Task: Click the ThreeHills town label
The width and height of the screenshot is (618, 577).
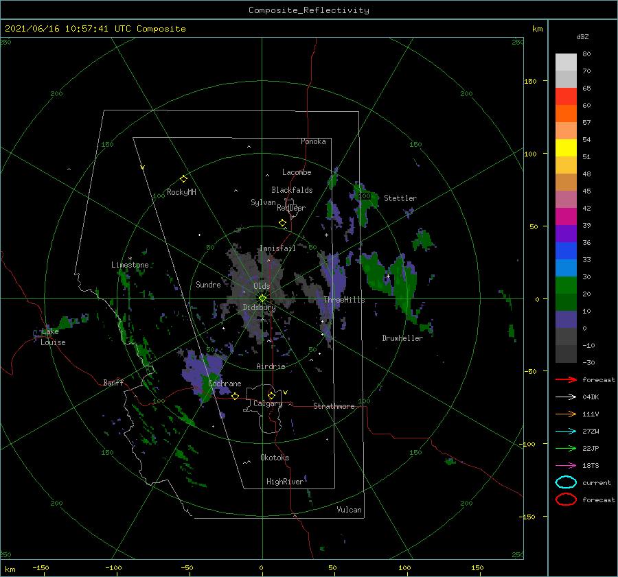Action: click(344, 300)
